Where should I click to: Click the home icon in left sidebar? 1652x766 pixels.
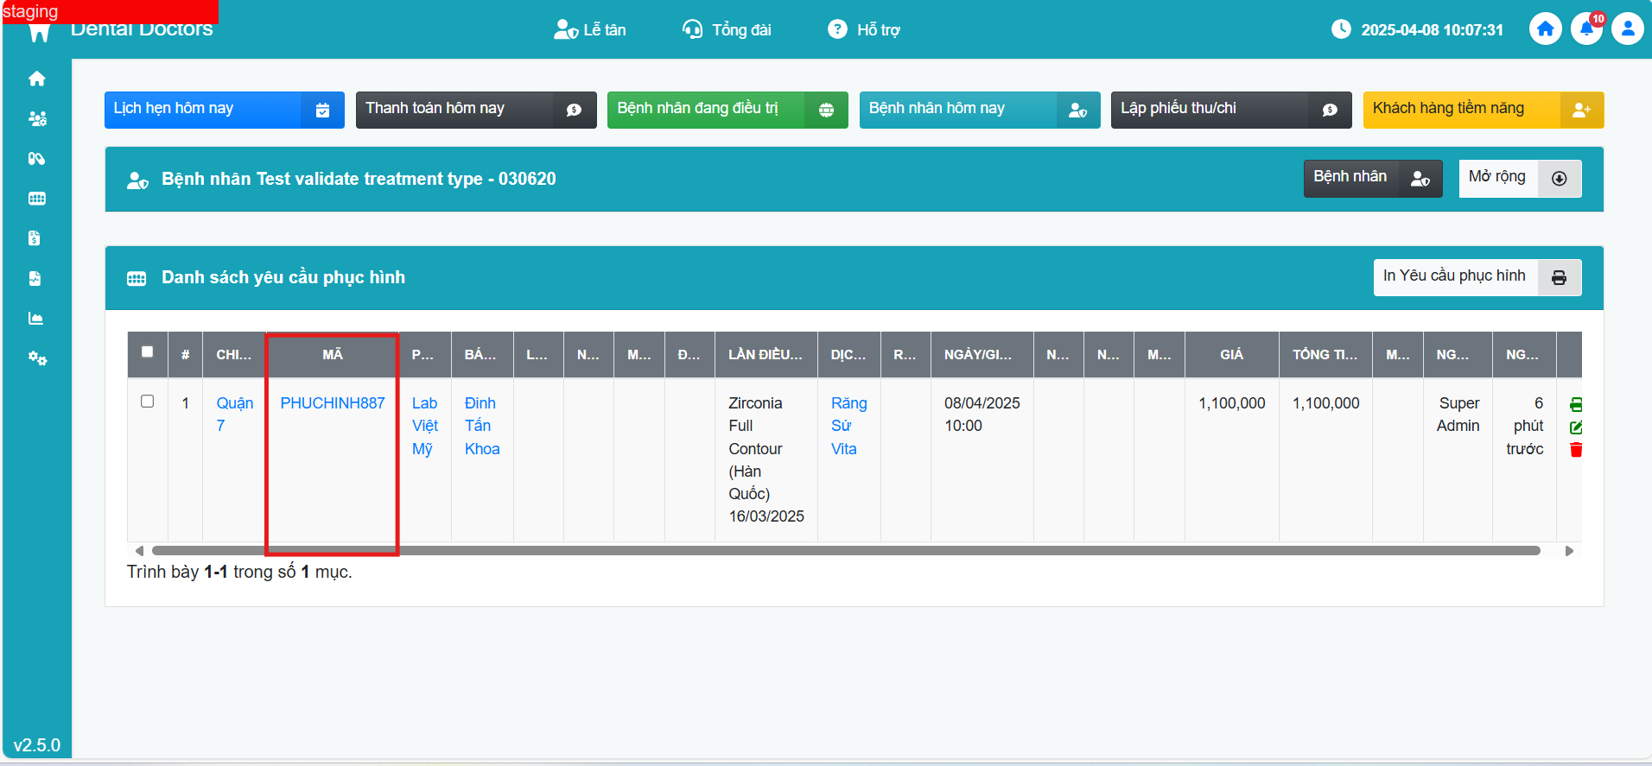(37, 79)
